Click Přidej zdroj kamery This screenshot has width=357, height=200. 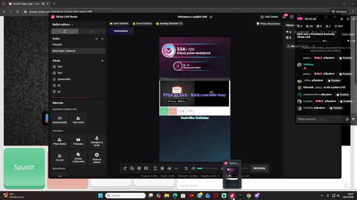268,24
